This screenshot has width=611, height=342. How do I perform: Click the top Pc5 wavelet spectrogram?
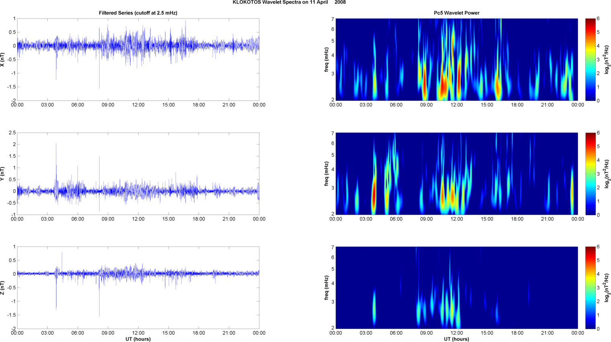456,59
